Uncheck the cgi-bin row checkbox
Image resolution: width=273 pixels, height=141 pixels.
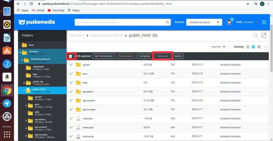tap(71, 65)
